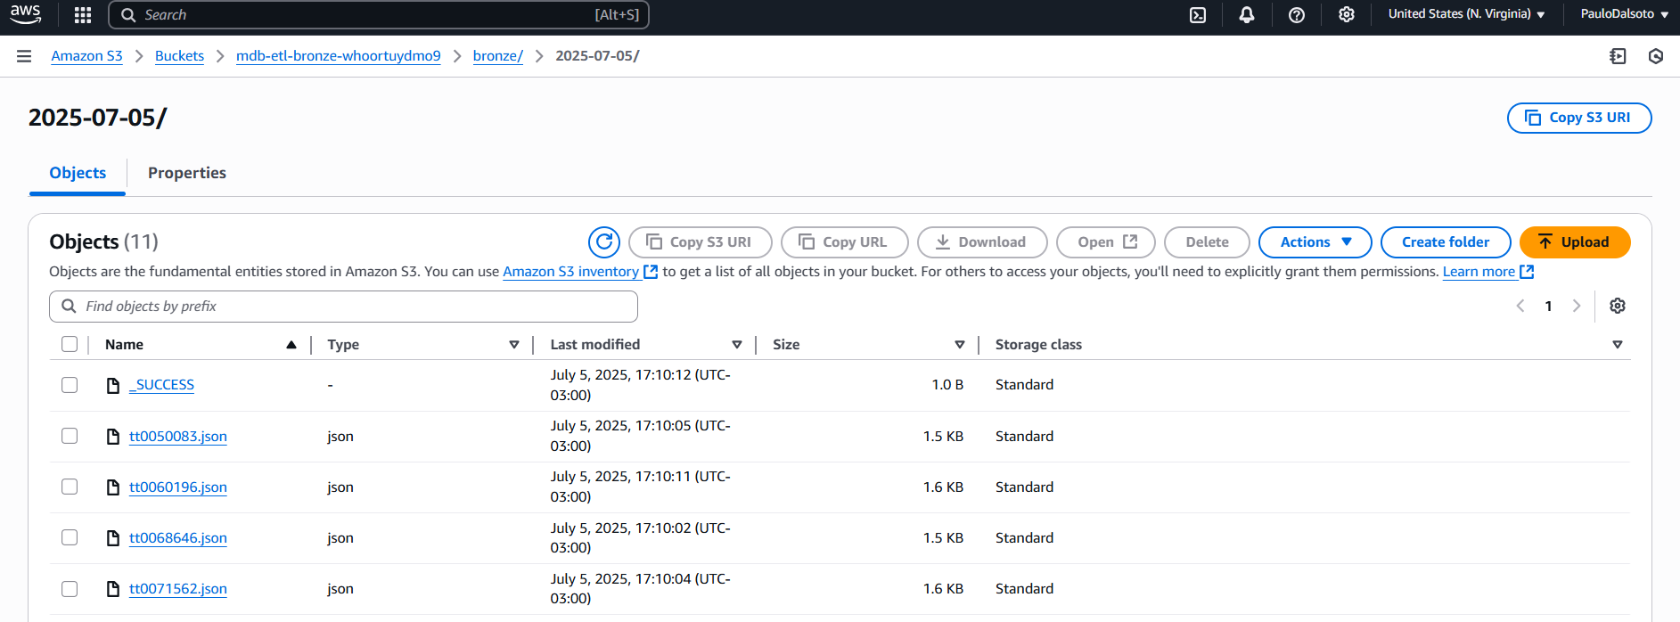Click the Create folder button
This screenshot has width=1680, height=622.
(1445, 241)
